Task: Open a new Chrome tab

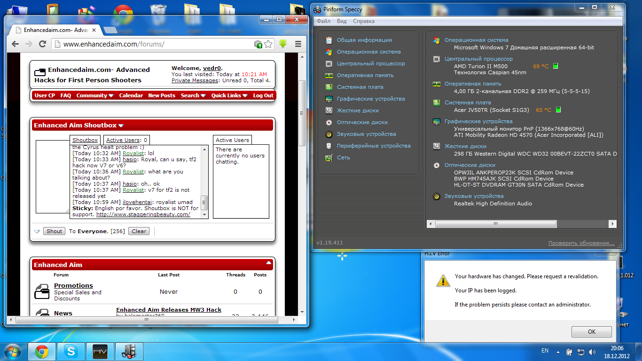Action: [x=110, y=31]
